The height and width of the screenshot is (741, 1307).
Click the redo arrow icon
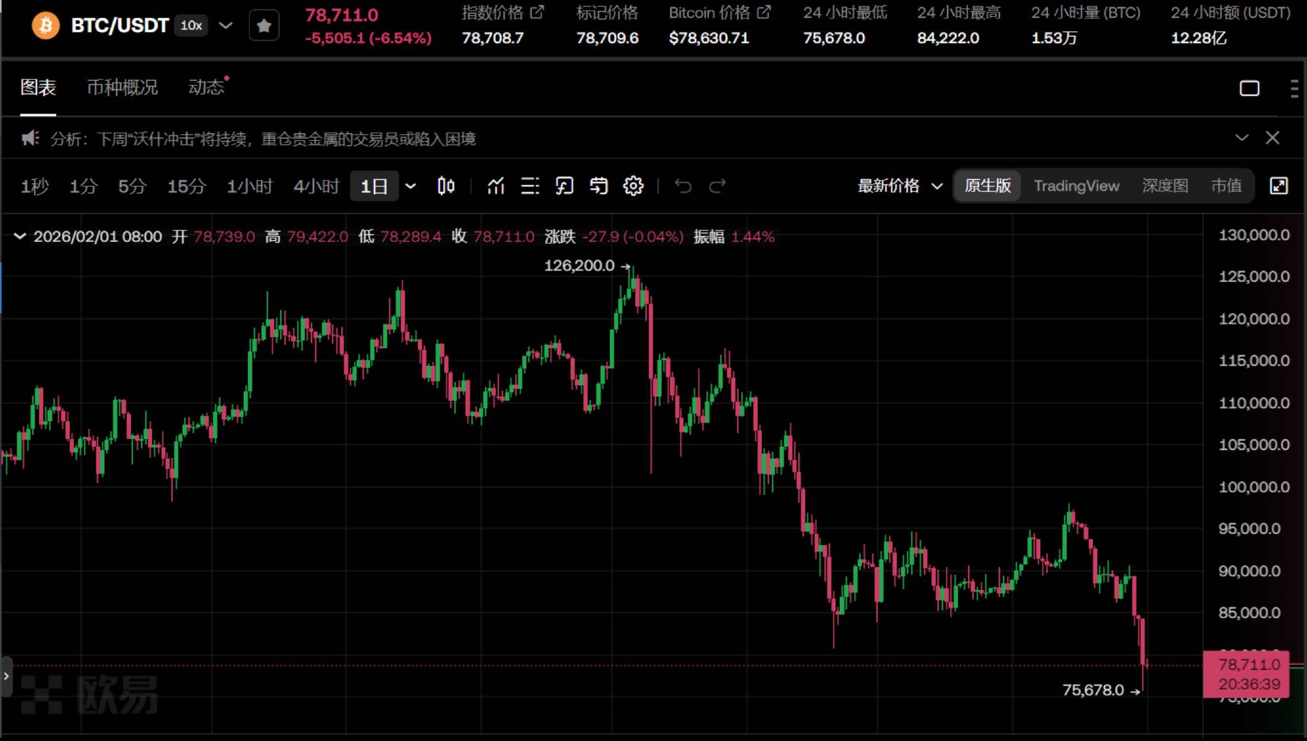click(717, 186)
